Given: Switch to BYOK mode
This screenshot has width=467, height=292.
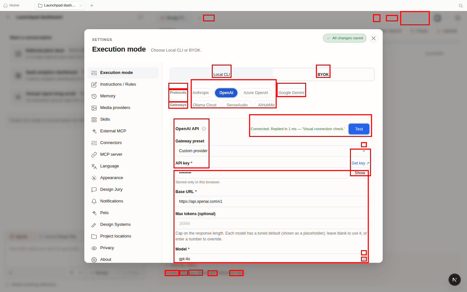Looking at the screenshot, I should (323, 74).
